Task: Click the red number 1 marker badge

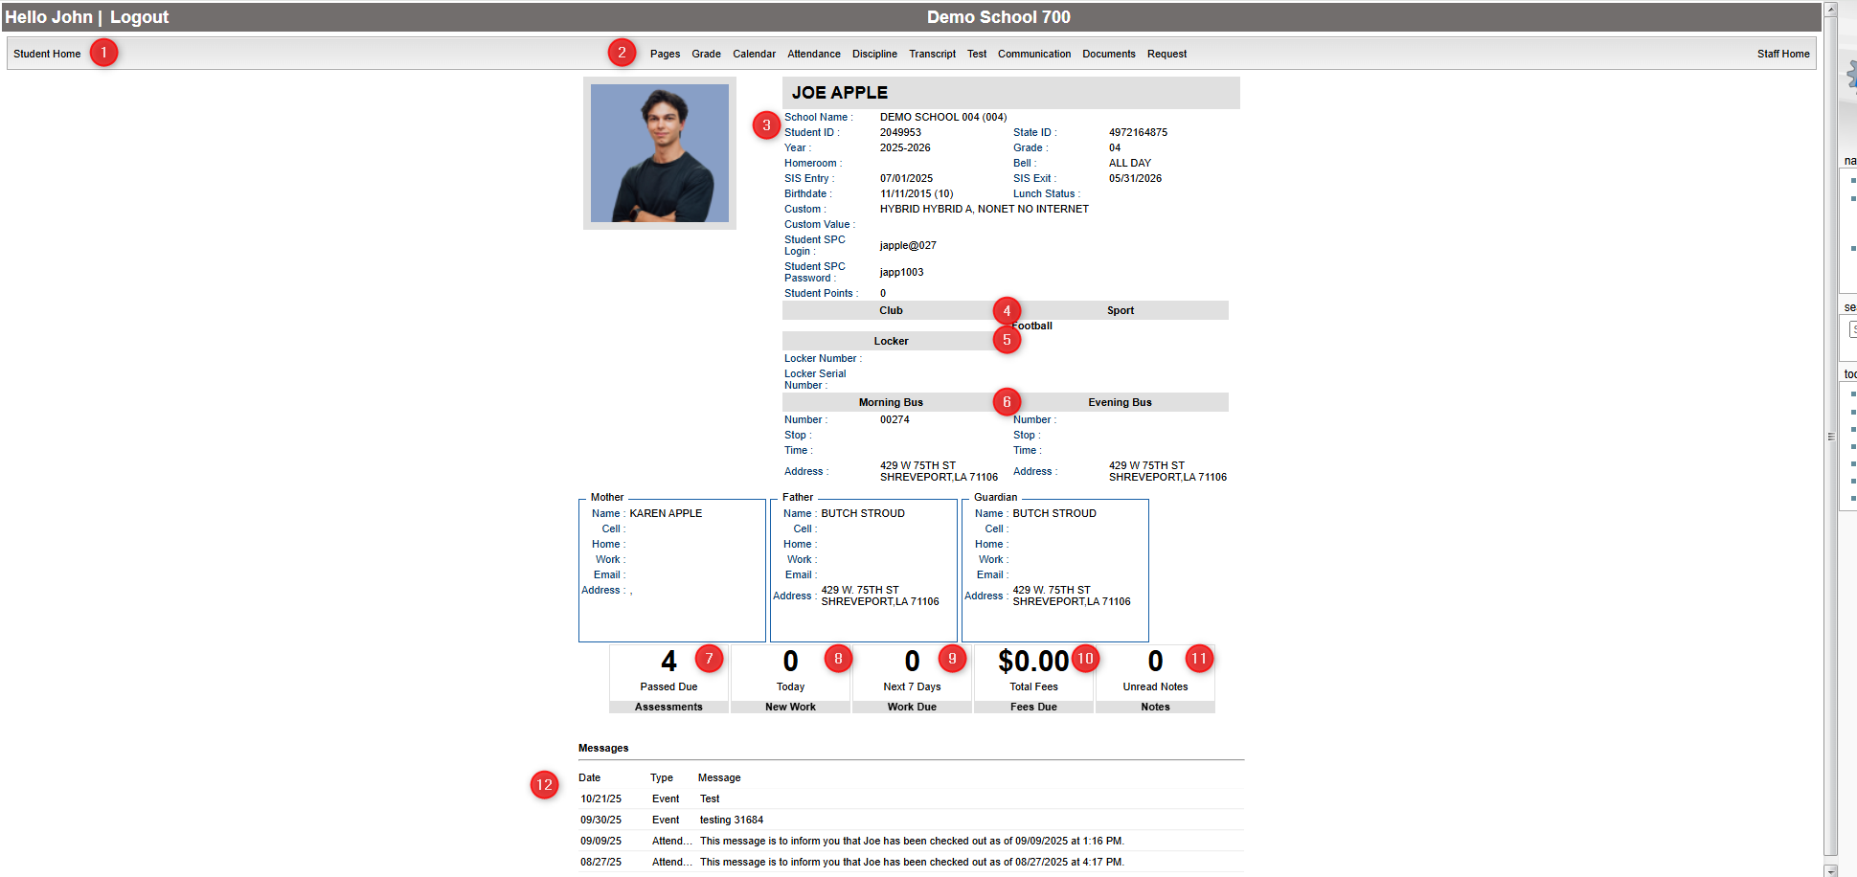Action: (103, 53)
